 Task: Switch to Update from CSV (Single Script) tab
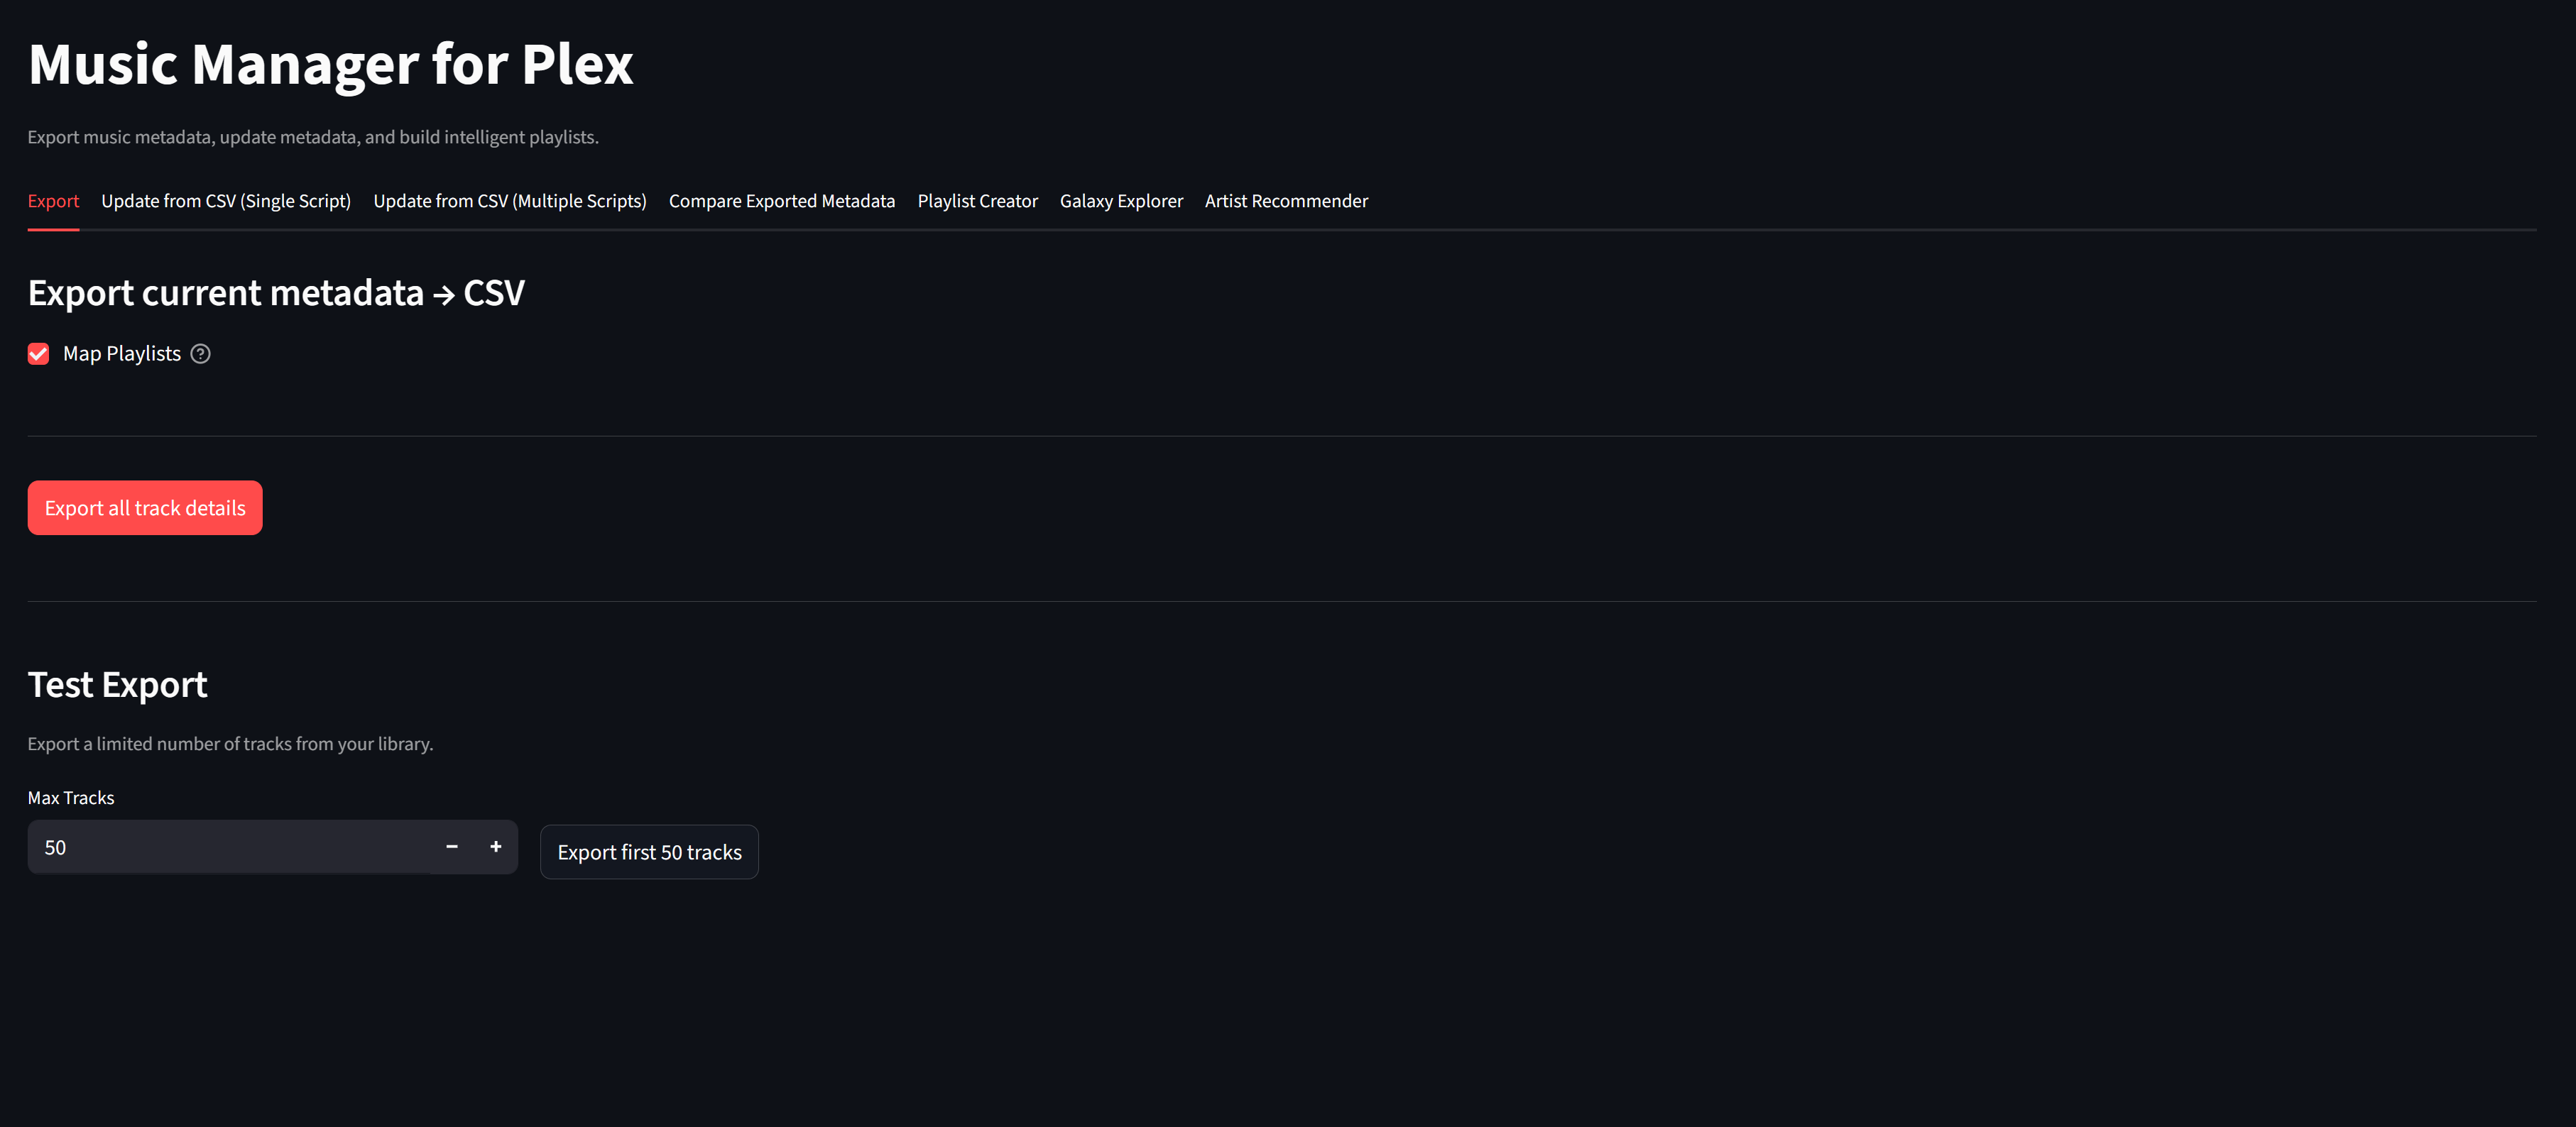click(x=226, y=201)
